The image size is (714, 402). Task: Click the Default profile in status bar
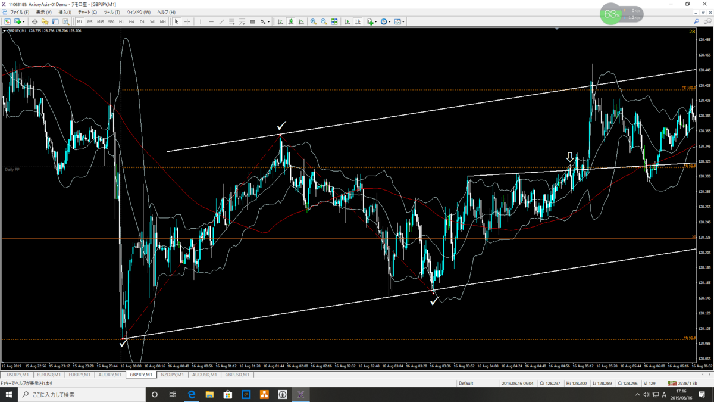tap(466, 383)
